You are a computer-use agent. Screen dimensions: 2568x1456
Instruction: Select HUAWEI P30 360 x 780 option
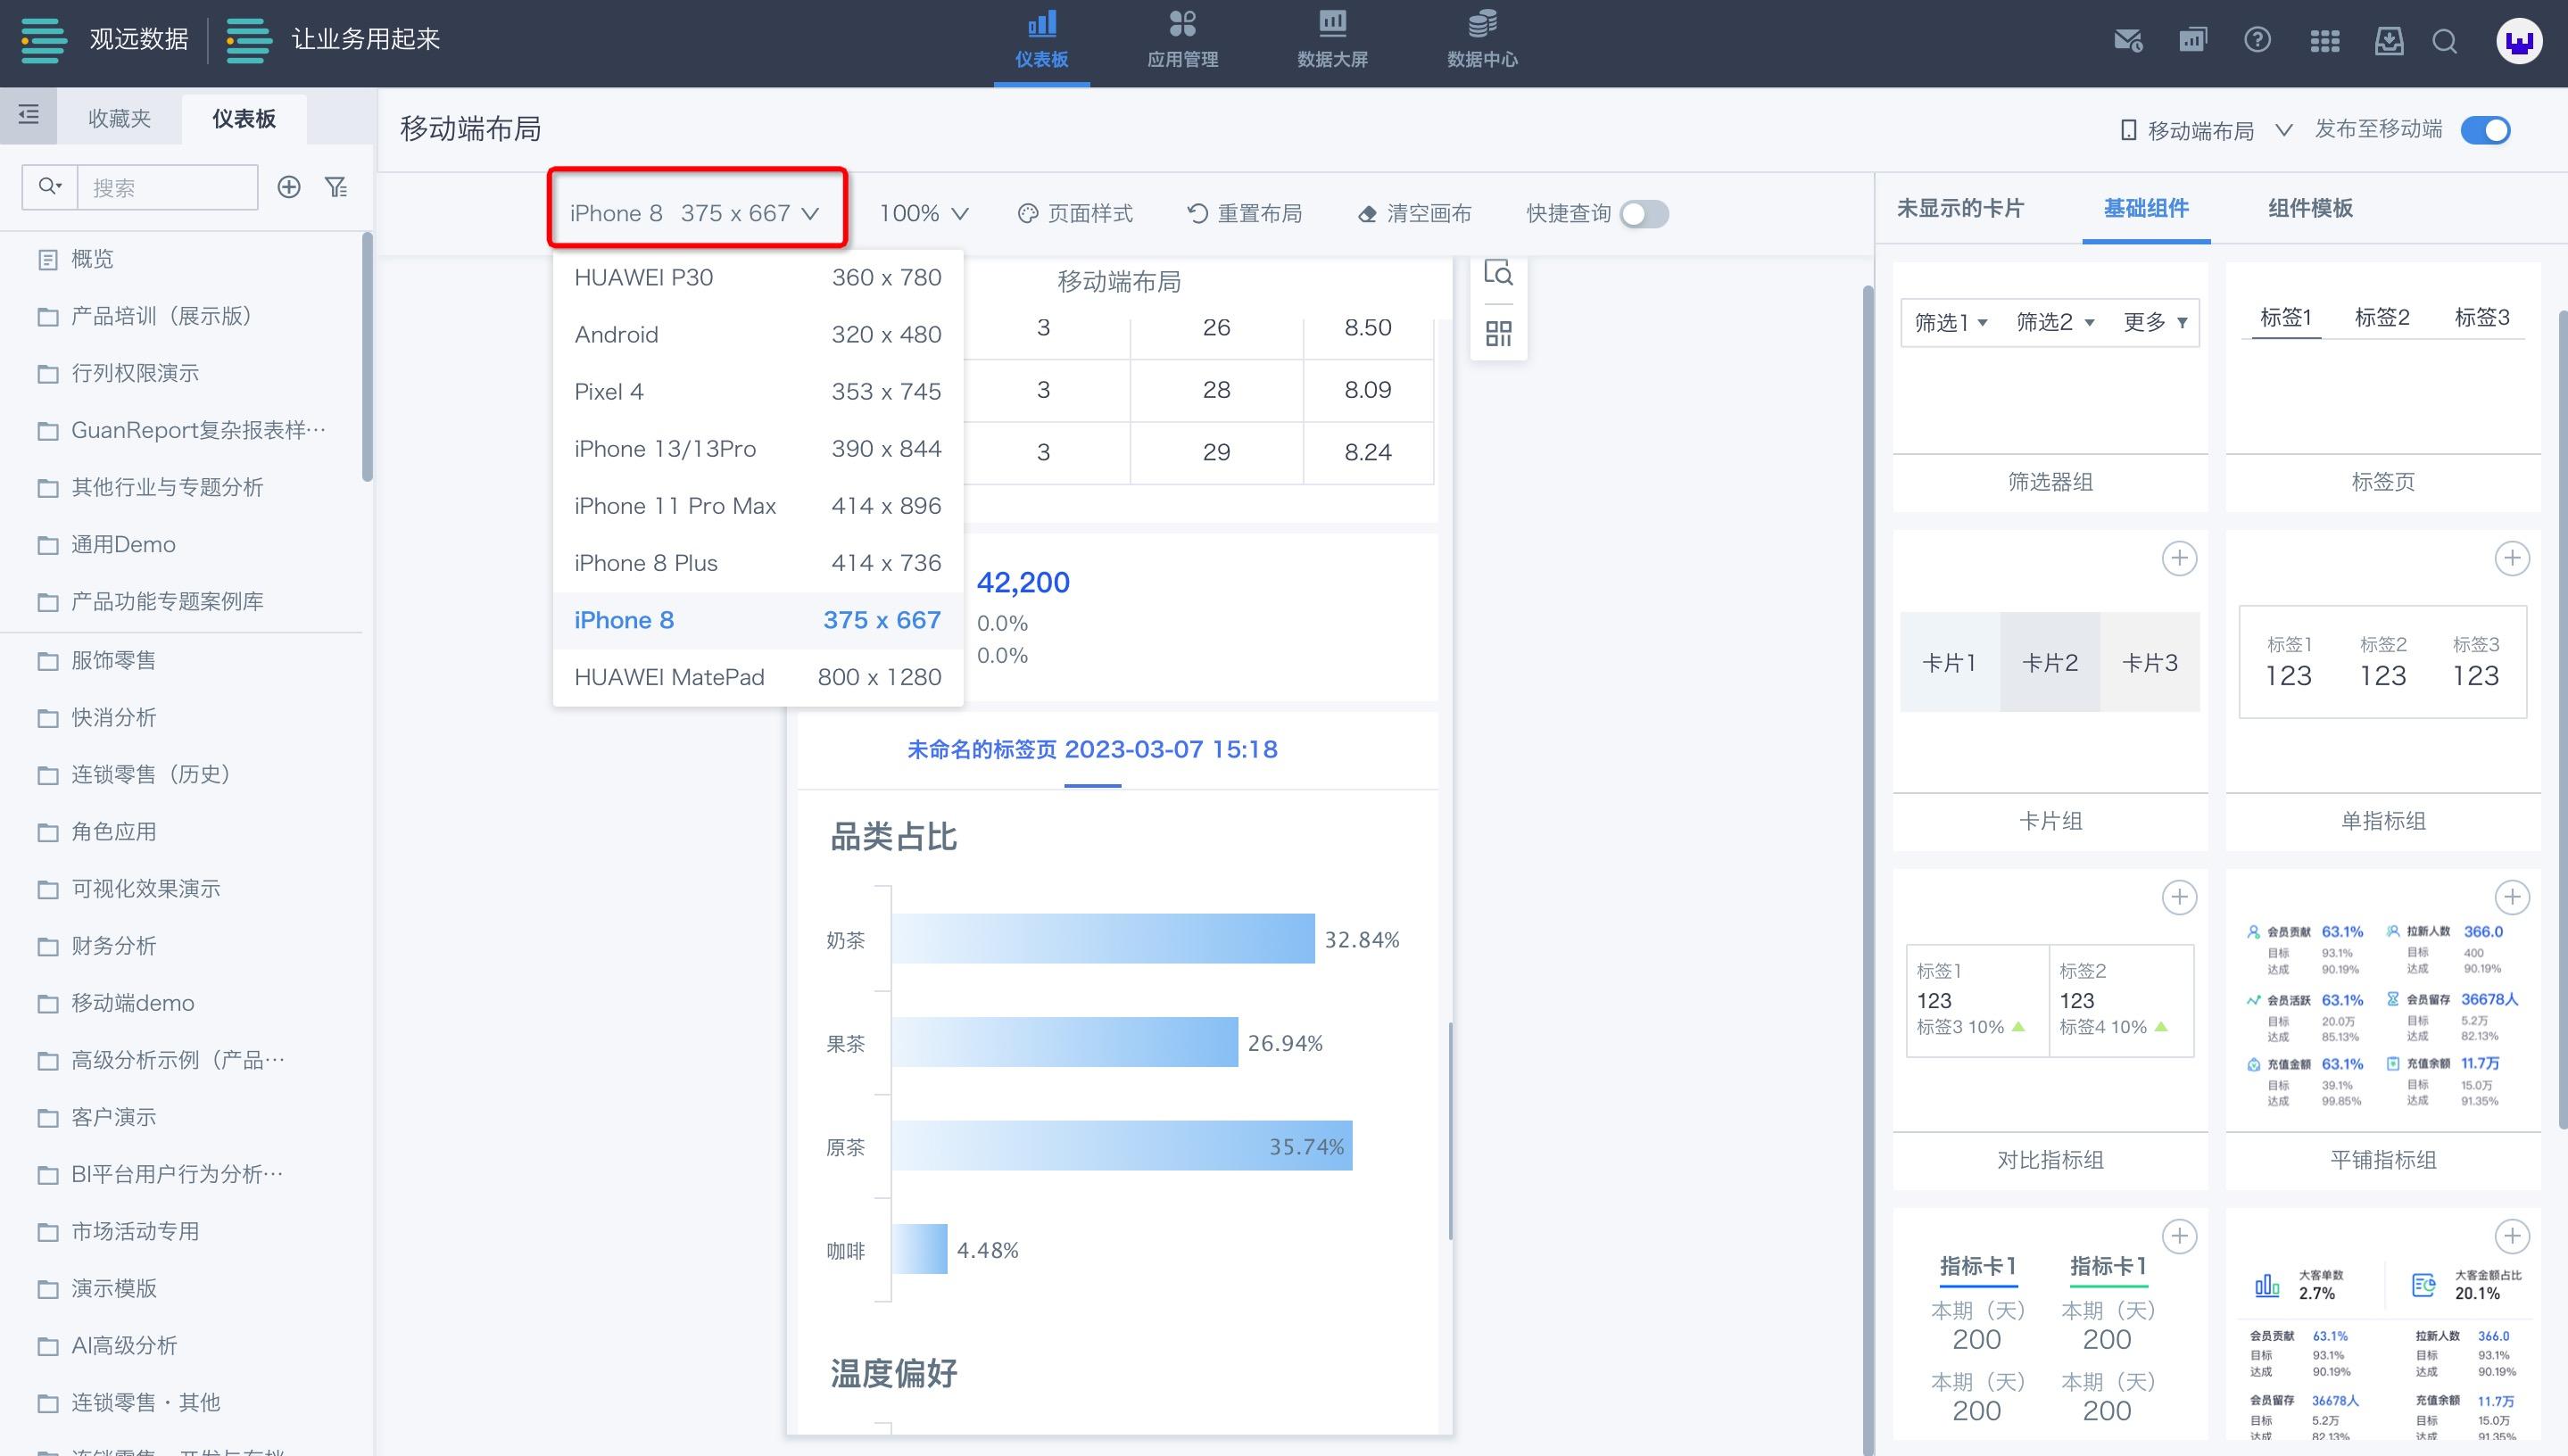(x=757, y=277)
